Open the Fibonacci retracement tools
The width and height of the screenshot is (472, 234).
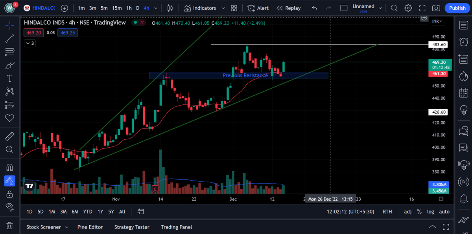(x=10, y=52)
